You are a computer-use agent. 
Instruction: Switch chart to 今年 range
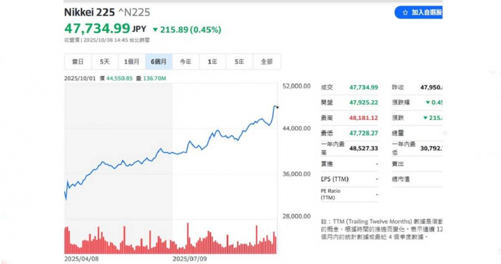point(186,62)
